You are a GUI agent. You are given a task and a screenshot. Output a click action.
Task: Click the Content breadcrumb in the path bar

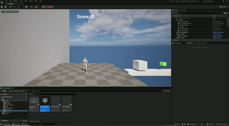(x=34, y=91)
